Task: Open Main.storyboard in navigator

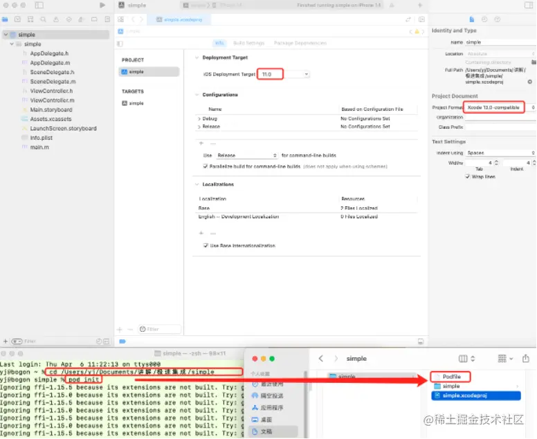Action: 51,109
